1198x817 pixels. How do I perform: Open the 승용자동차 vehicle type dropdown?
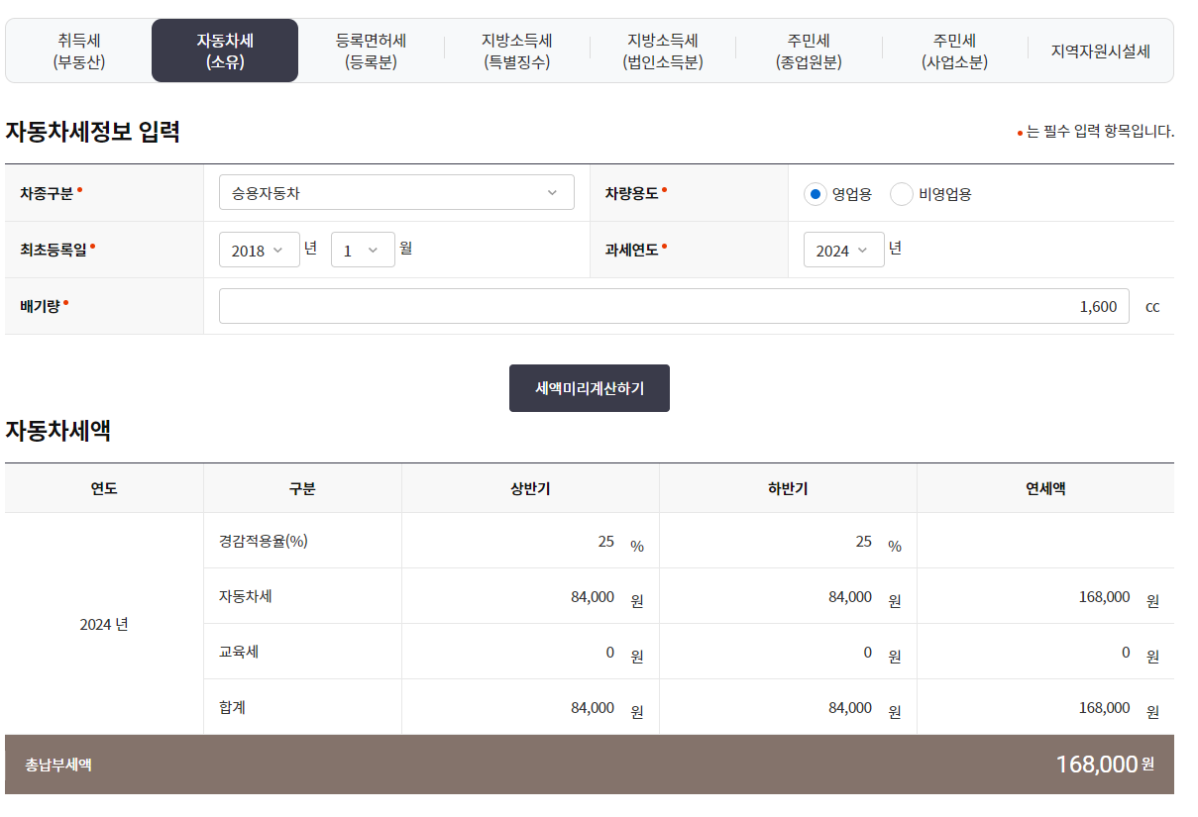click(396, 192)
